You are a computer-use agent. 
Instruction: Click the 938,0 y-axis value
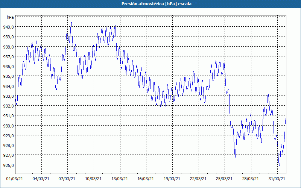pyautogui.click(x=8, y=47)
